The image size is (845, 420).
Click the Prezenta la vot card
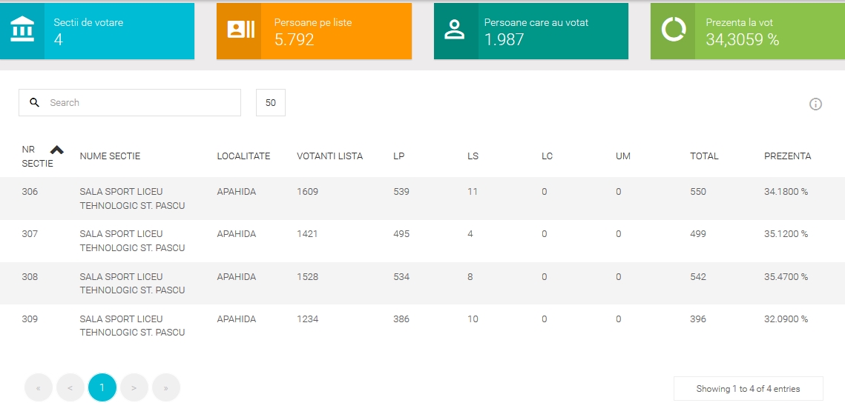tap(747, 31)
